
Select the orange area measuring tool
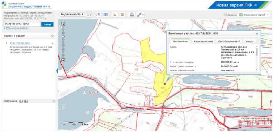(123, 15)
